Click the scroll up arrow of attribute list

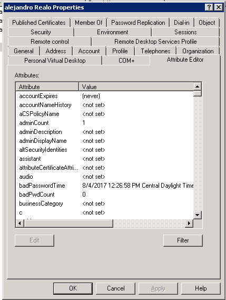point(197,86)
